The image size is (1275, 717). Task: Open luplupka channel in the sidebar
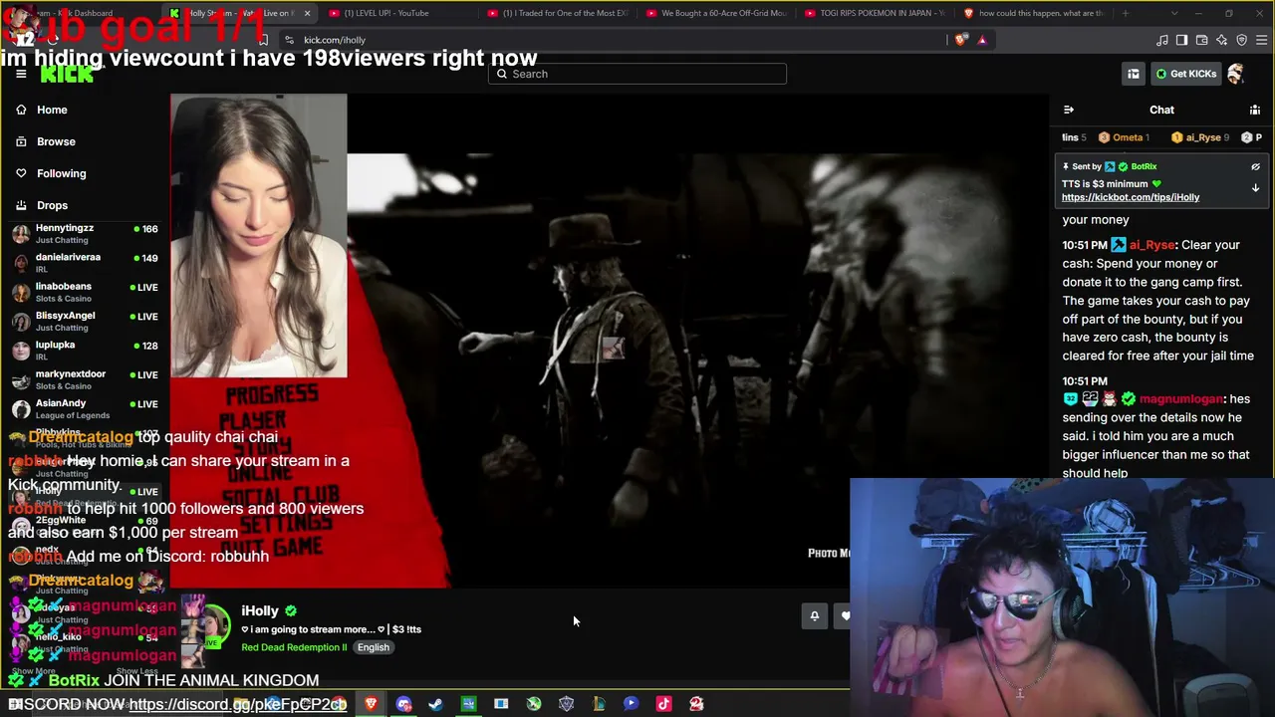[85, 351]
